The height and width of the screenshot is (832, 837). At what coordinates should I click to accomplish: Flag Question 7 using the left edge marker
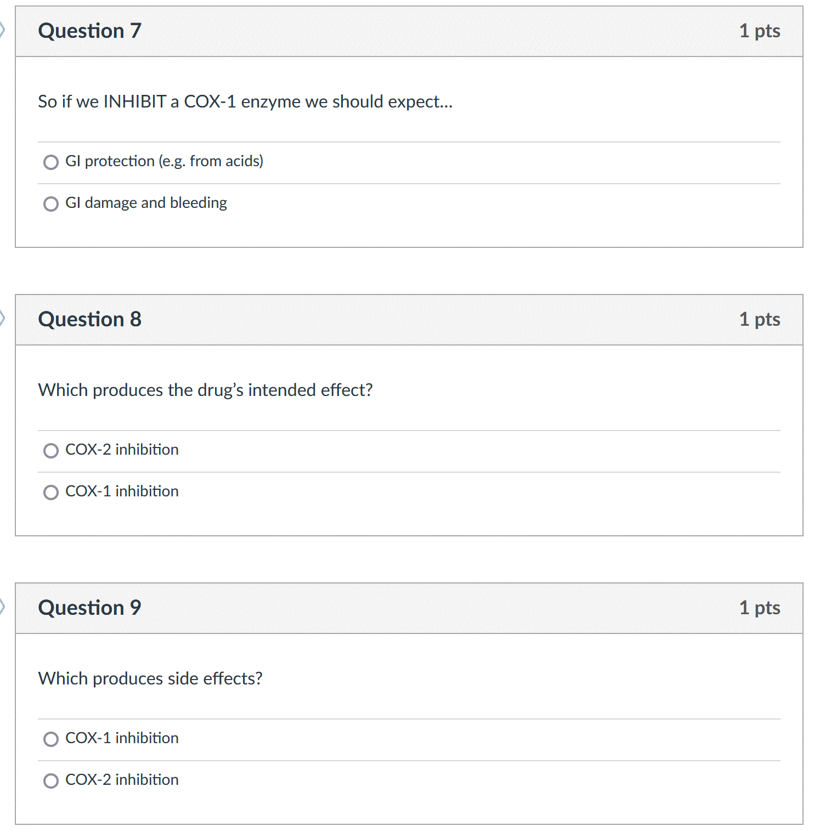2,30
